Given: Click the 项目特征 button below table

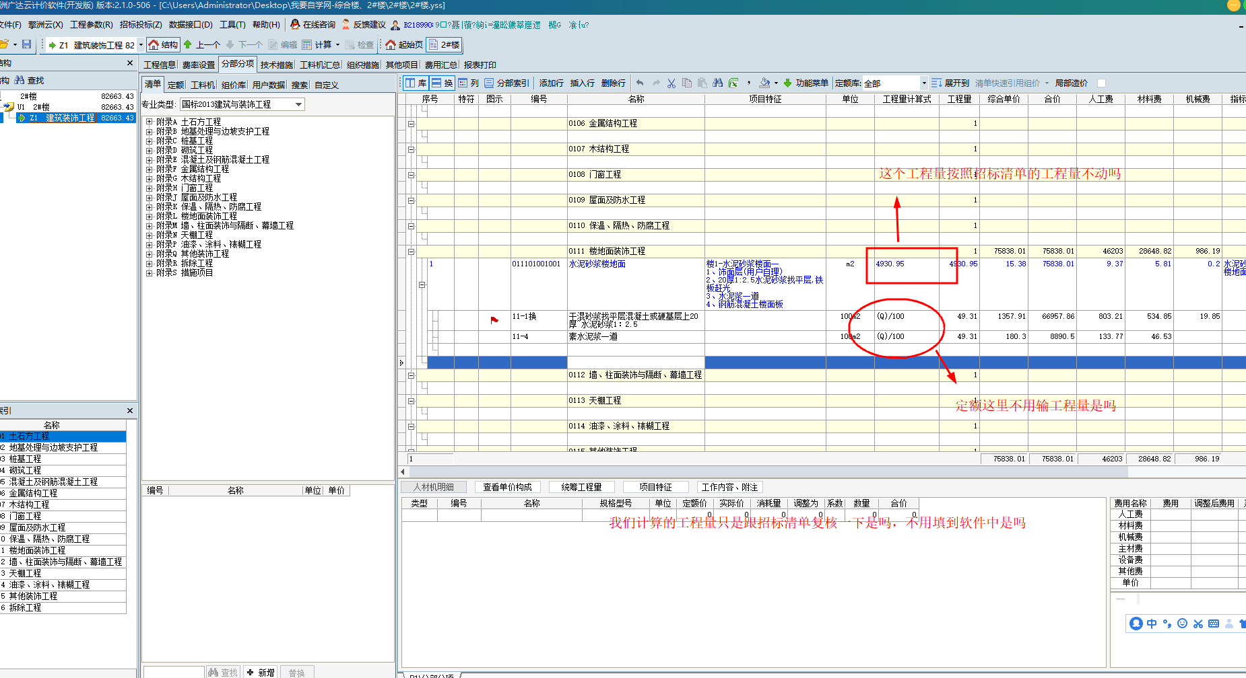Looking at the screenshot, I should [655, 488].
